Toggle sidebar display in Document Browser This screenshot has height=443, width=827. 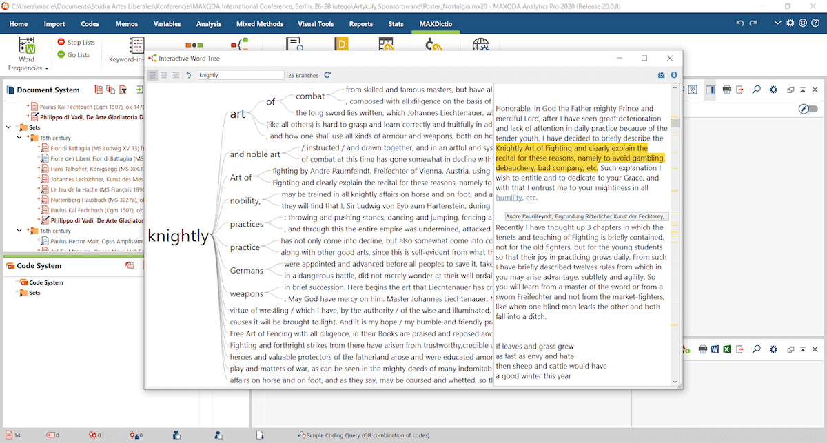709,90
